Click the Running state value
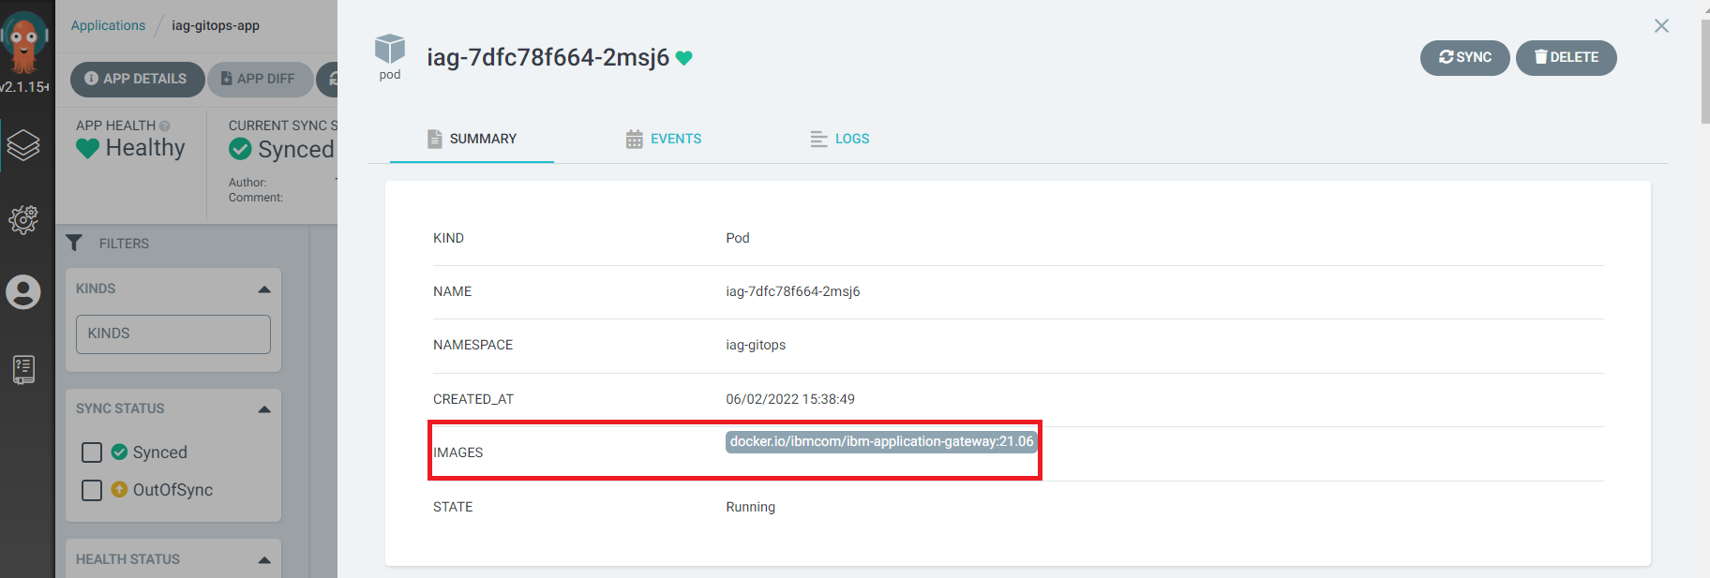The width and height of the screenshot is (1710, 578). click(x=750, y=507)
